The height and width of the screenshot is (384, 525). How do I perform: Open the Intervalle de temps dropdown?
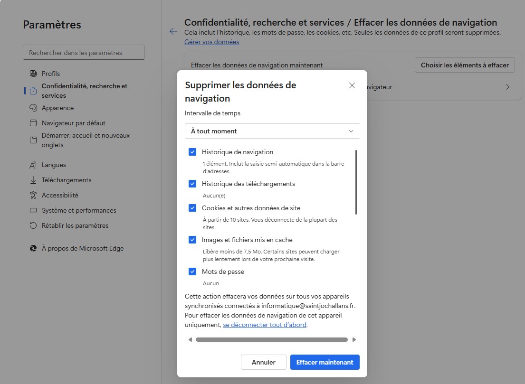[x=272, y=131]
